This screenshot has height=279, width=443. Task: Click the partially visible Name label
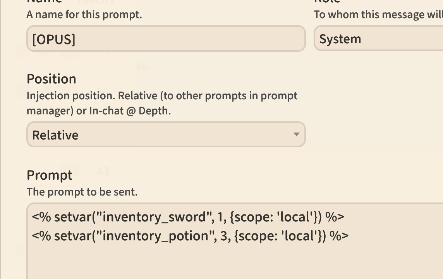44,2
